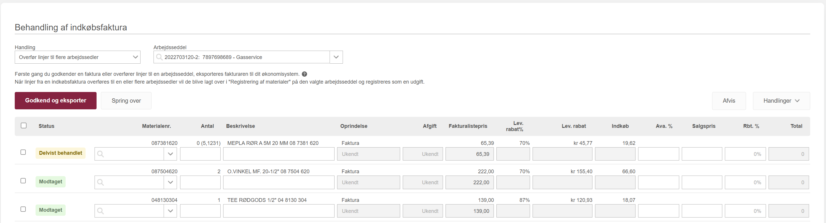The width and height of the screenshot is (826, 223).
Task: Click Godkend og eksporter button
Action: pos(56,101)
